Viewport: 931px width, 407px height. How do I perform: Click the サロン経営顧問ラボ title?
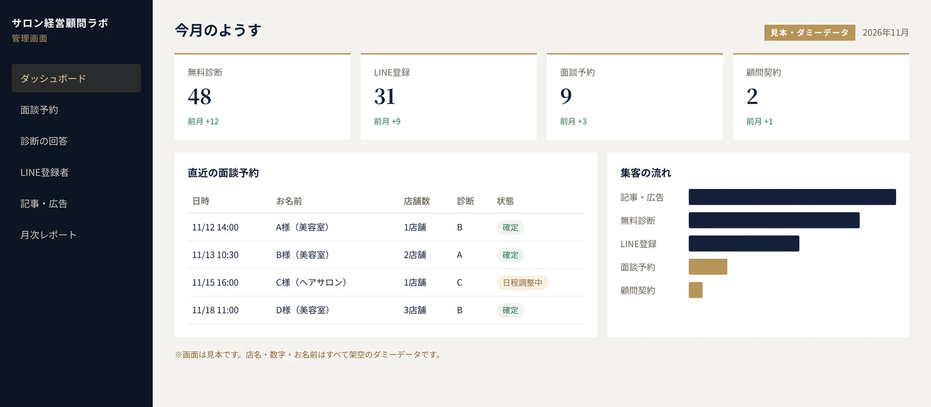tap(60, 23)
